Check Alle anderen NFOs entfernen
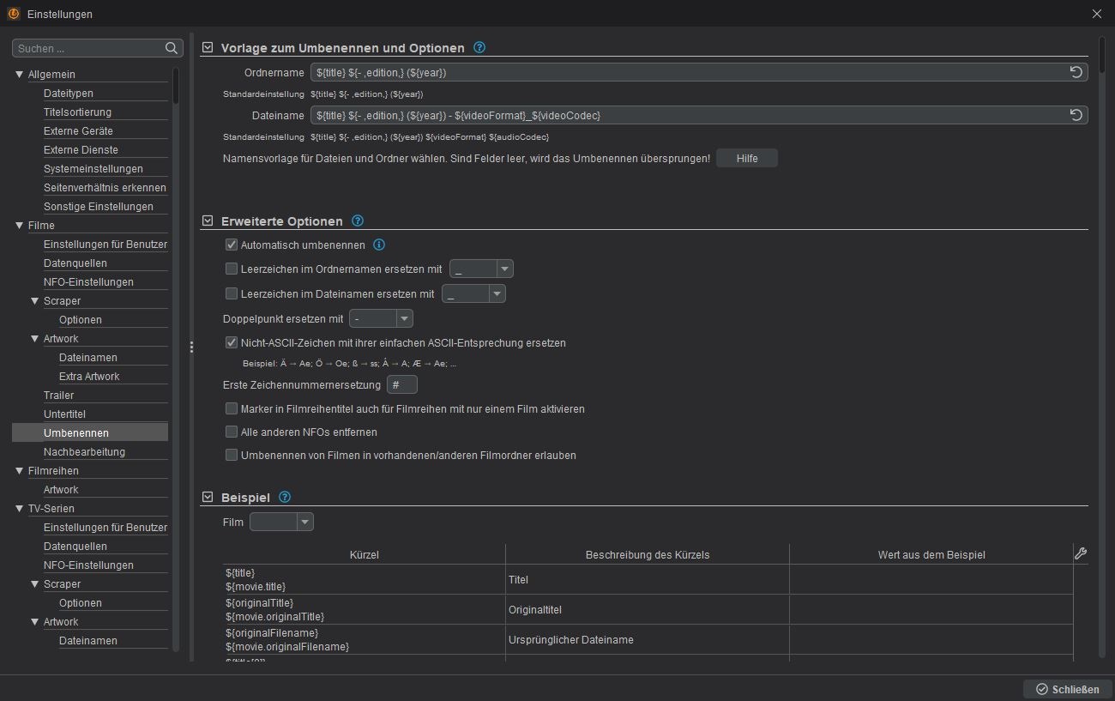 [x=232, y=432]
